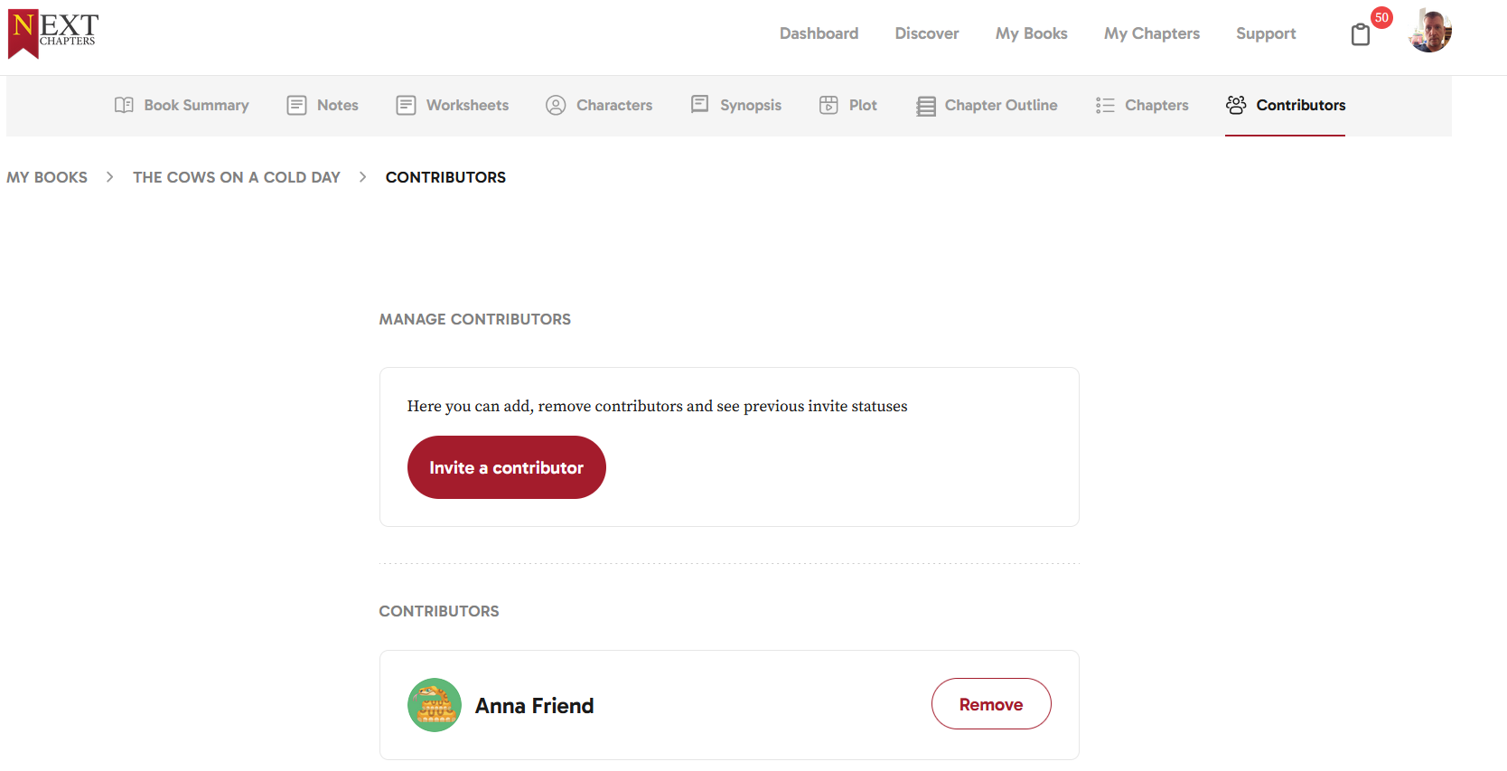Open the user profile avatar menu

click(1430, 31)
